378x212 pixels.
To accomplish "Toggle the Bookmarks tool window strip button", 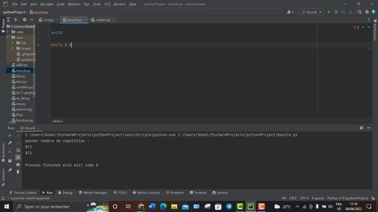I will (3, 153).
